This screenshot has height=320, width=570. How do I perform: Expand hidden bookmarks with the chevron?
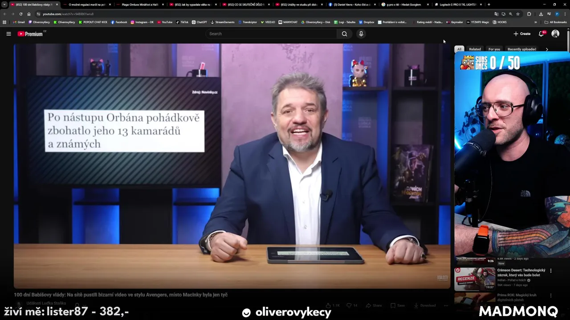(536, 22)
